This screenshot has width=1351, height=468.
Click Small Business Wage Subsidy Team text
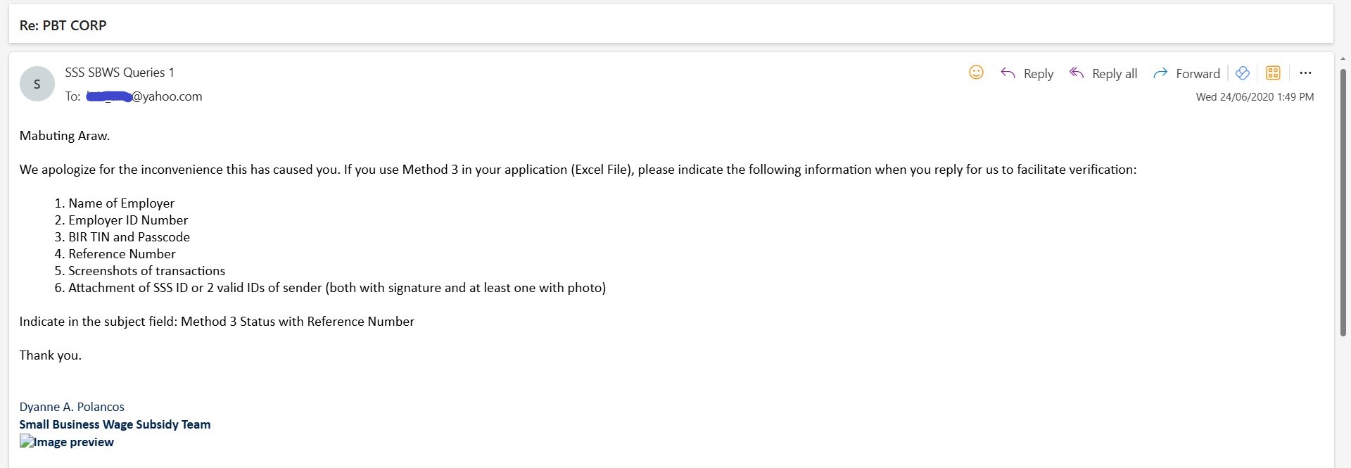(x=115, y=424)
